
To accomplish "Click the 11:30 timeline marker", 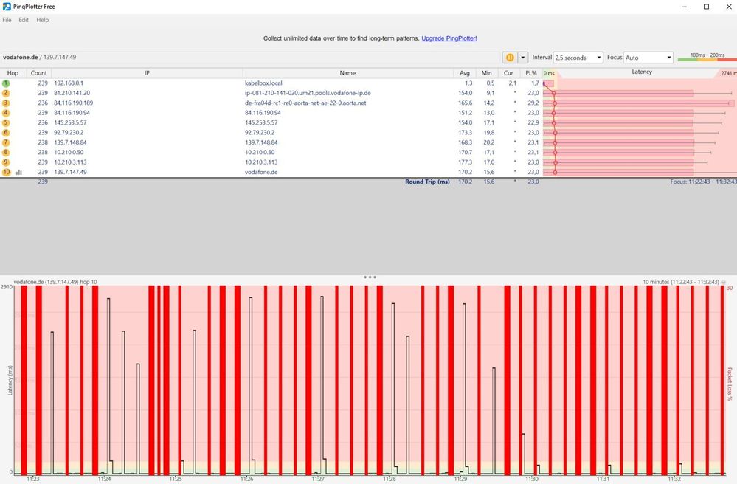I will pos(532,479).
